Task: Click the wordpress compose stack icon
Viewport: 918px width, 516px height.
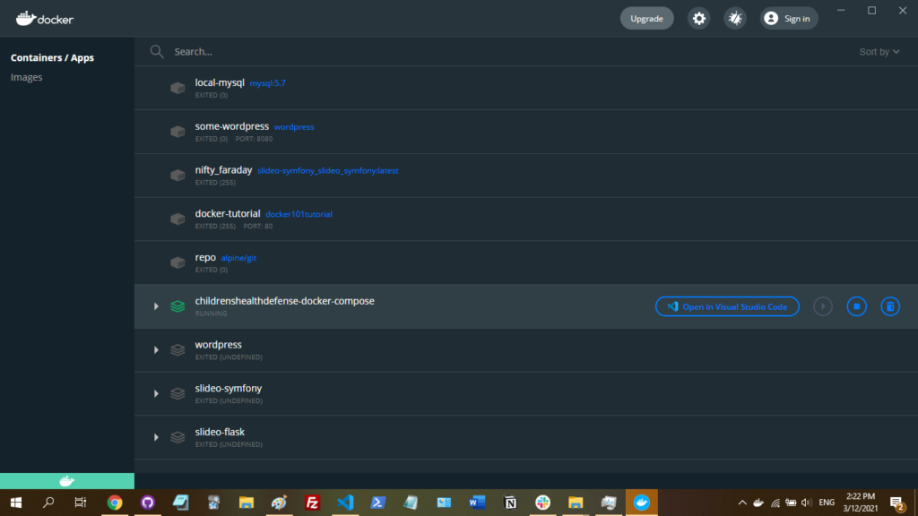Action: pyautogui.click(x=178, y=350)
